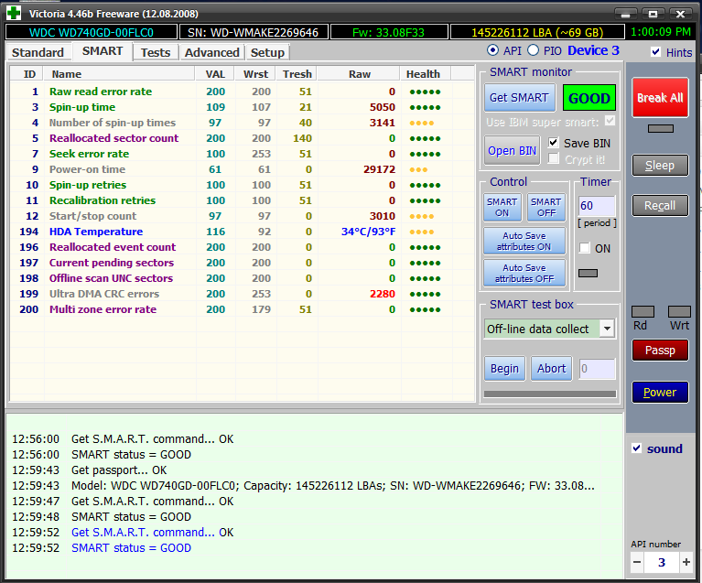Select the Multi zone error rate row
This screenshot has width=702, height=583.
[x=242, y=309]
